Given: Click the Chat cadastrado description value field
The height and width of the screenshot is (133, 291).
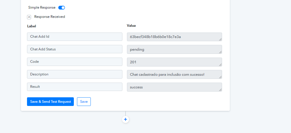Looking at the screenshot, I should click(x=174, y=74).
